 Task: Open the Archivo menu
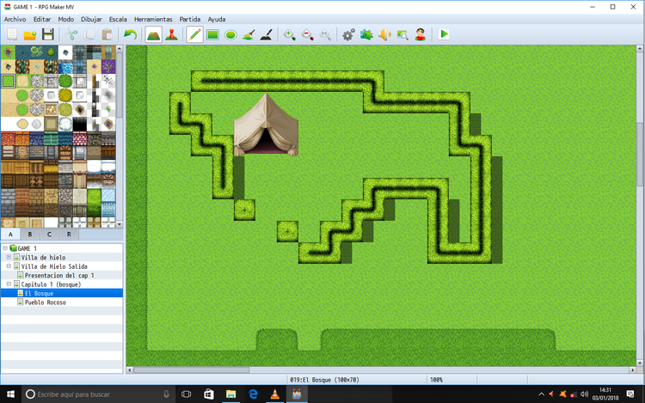[x=15, y=19]
